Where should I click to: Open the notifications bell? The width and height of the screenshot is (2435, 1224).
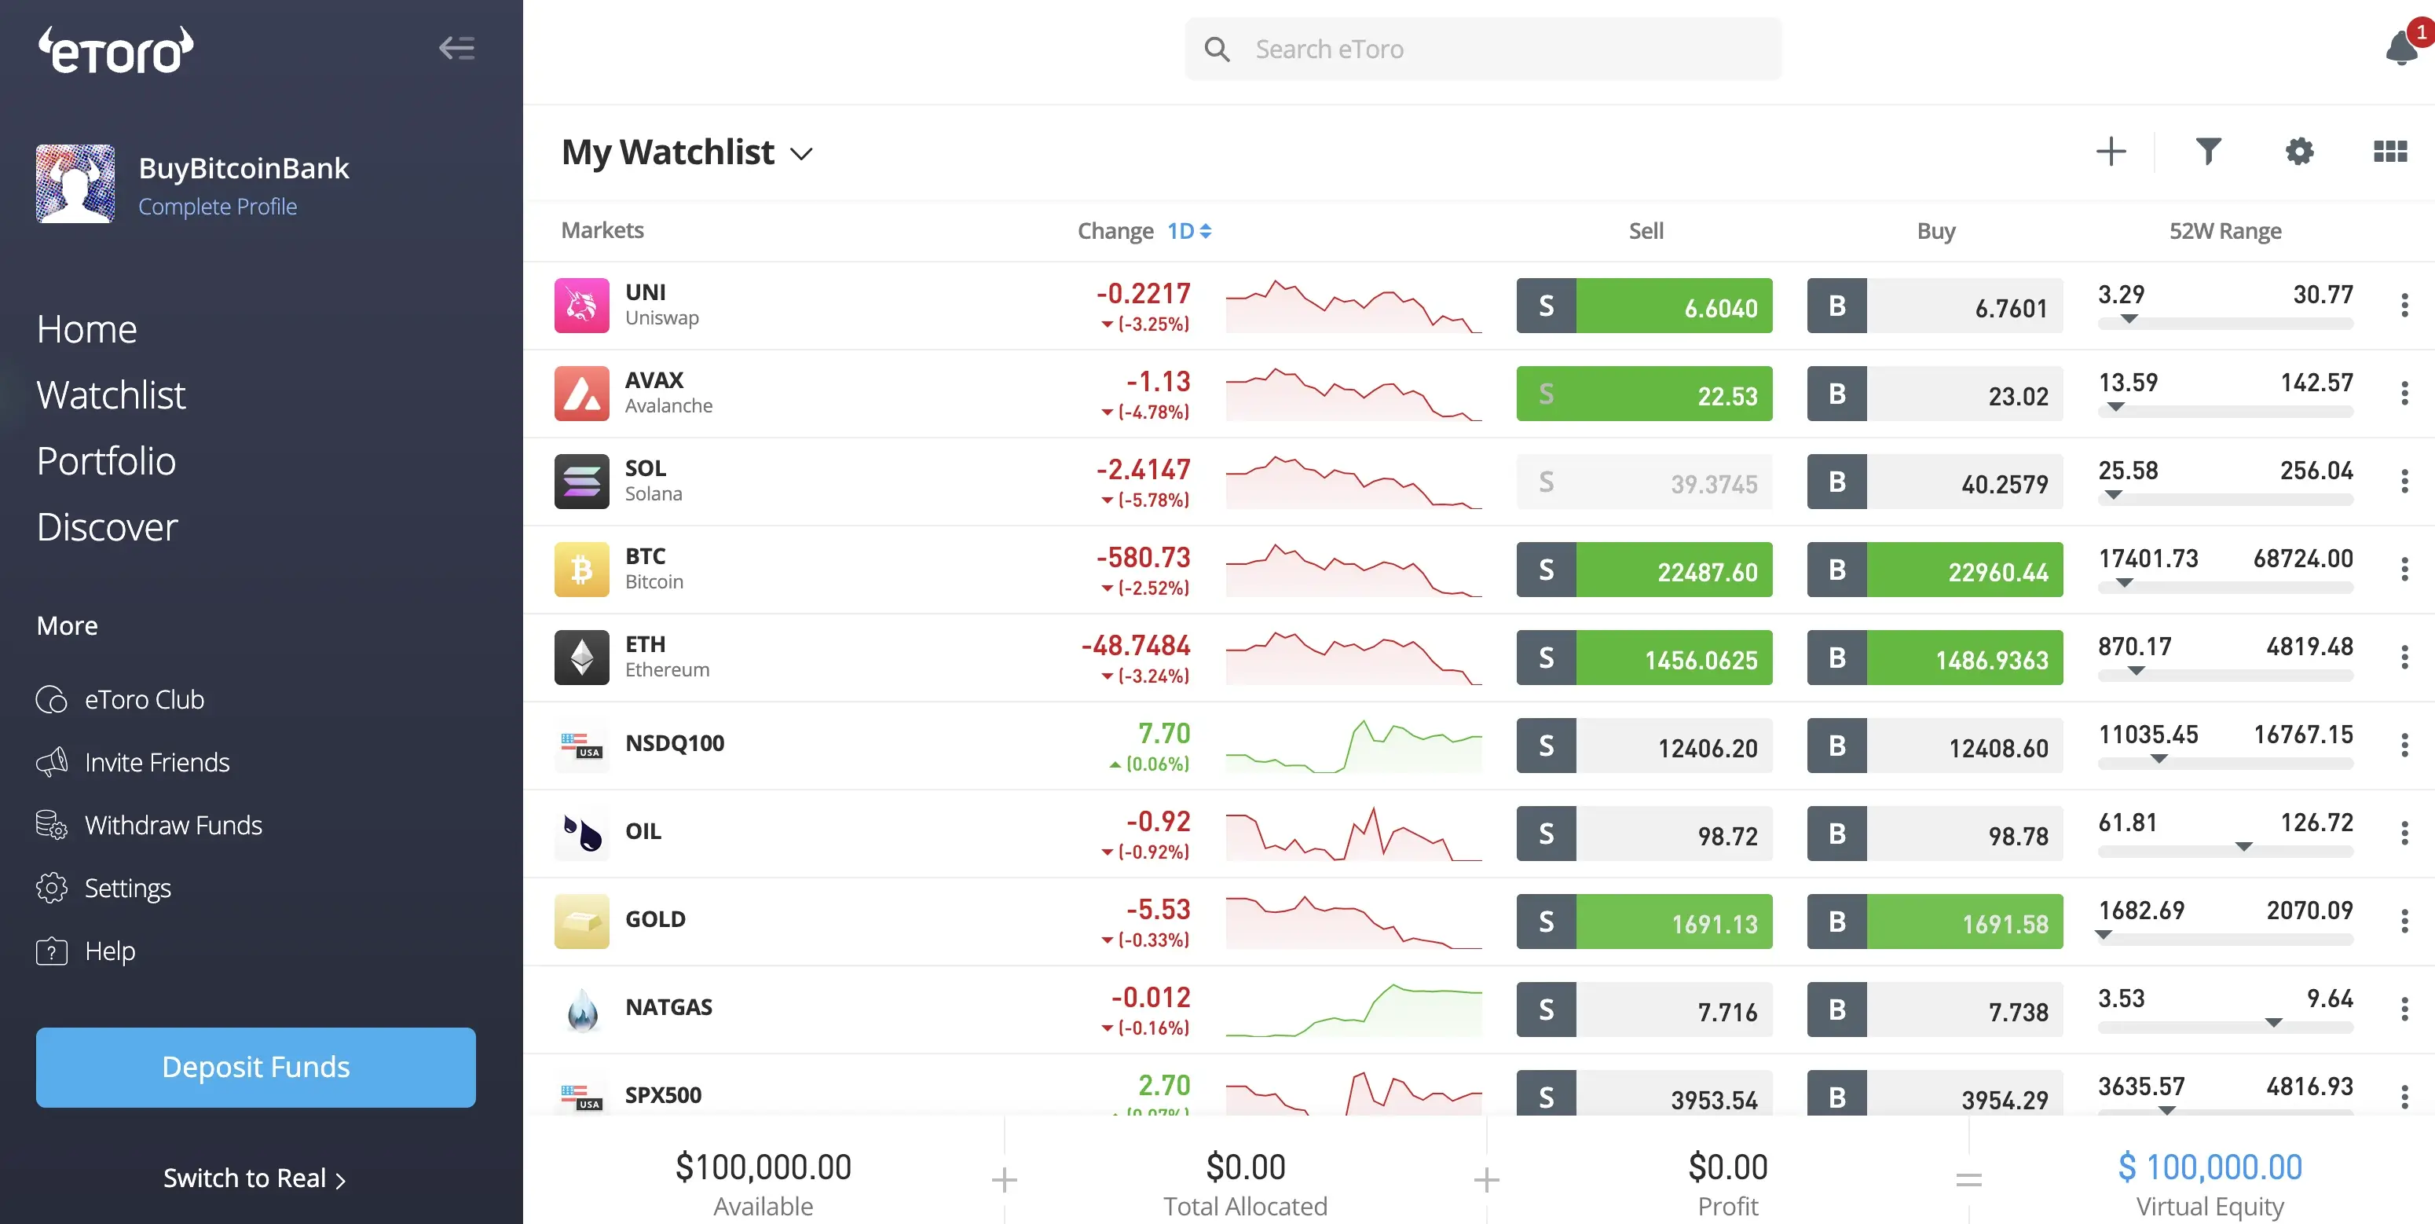[x=2401, y=47]
